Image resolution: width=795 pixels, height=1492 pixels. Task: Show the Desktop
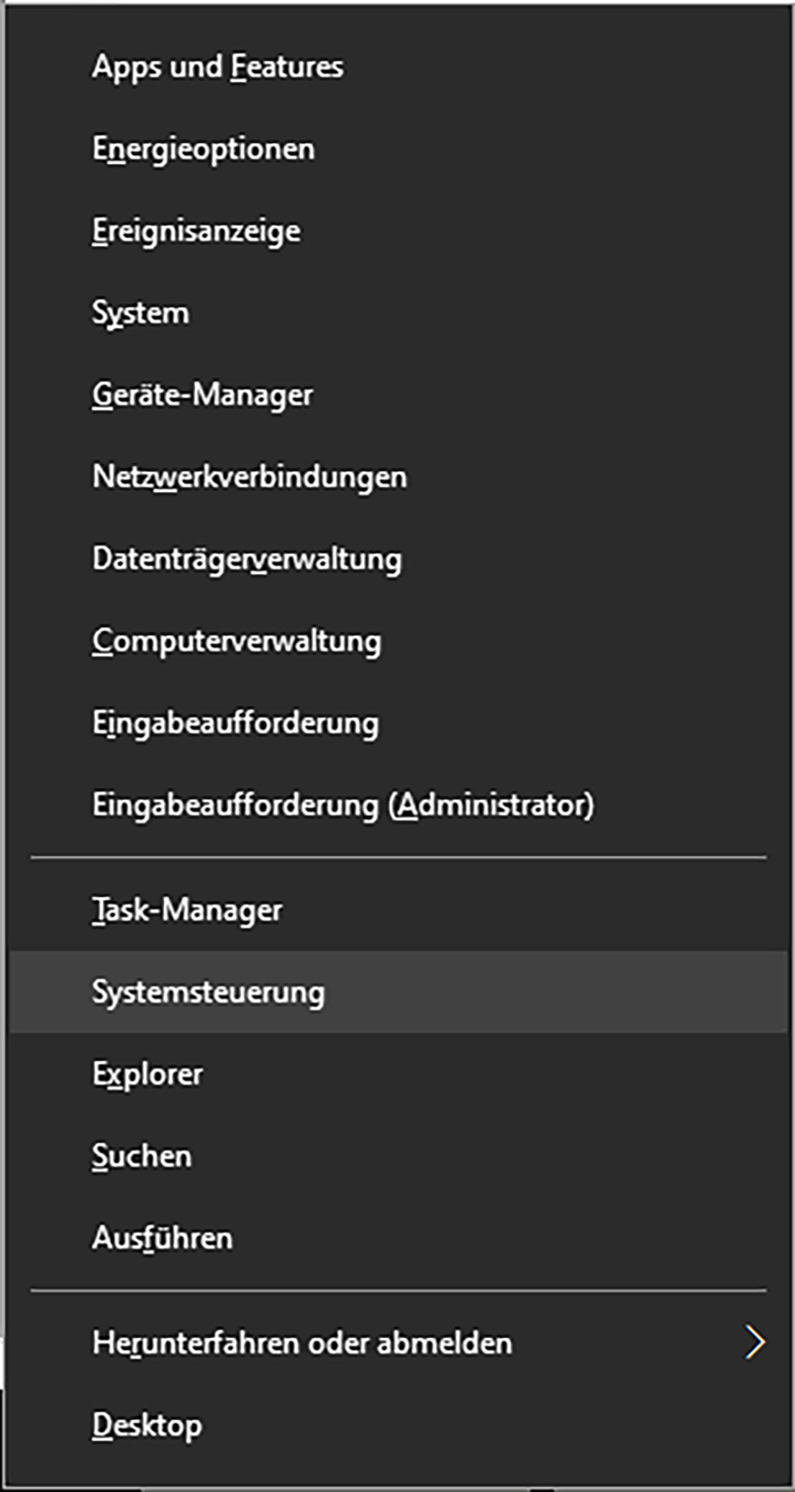(147, 1425)
